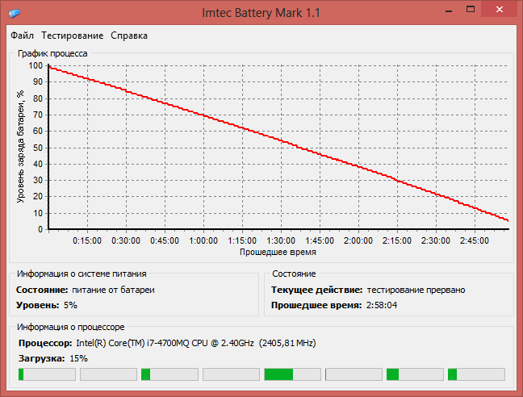Screen dimensions: 523x397
Task: Click the 'Состояние' group label on the right
Action: tap(294, 274)
